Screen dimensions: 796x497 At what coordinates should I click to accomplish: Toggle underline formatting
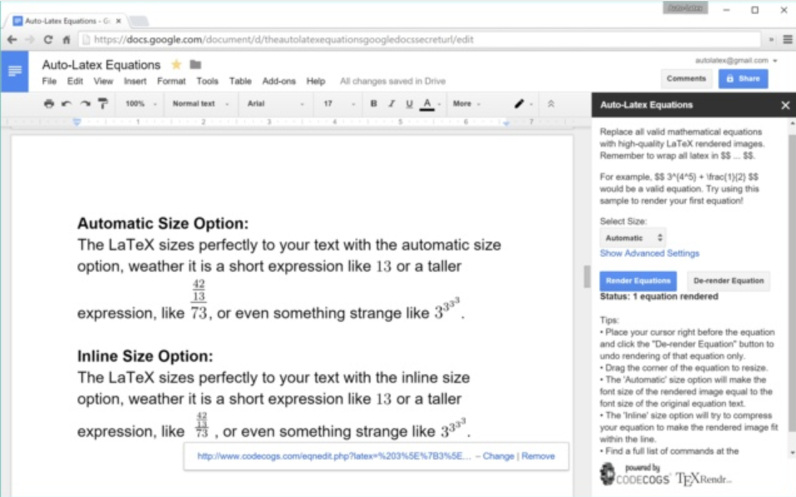click(x=409, y=104)
